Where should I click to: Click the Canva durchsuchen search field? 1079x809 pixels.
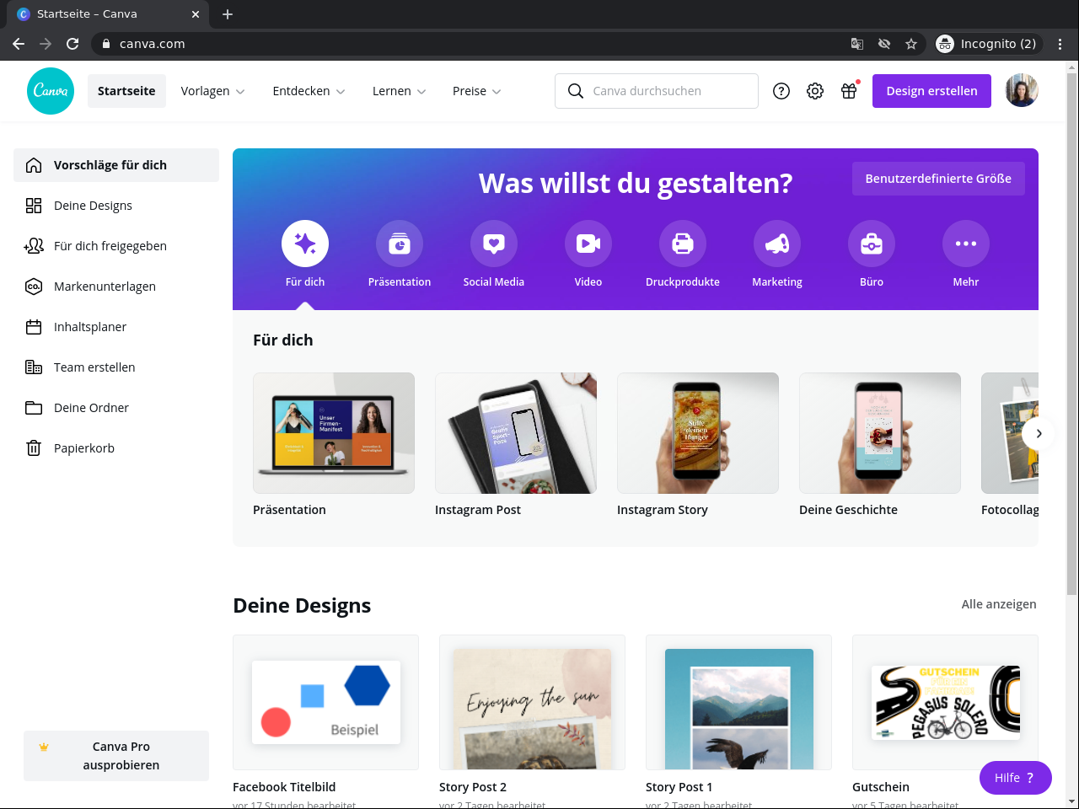point(657,91)
